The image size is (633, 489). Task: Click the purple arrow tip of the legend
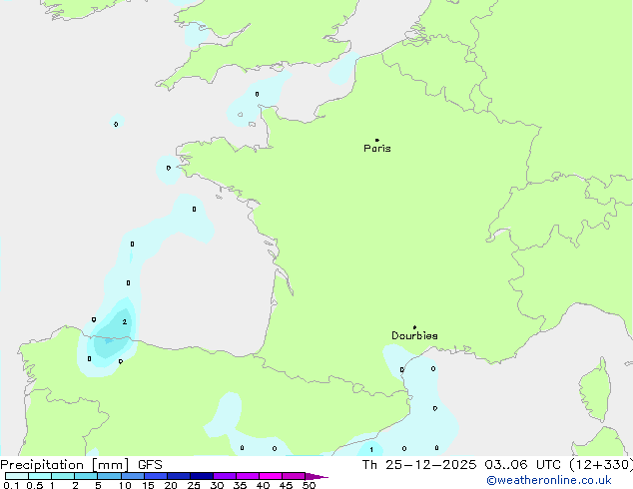point(316,476)
